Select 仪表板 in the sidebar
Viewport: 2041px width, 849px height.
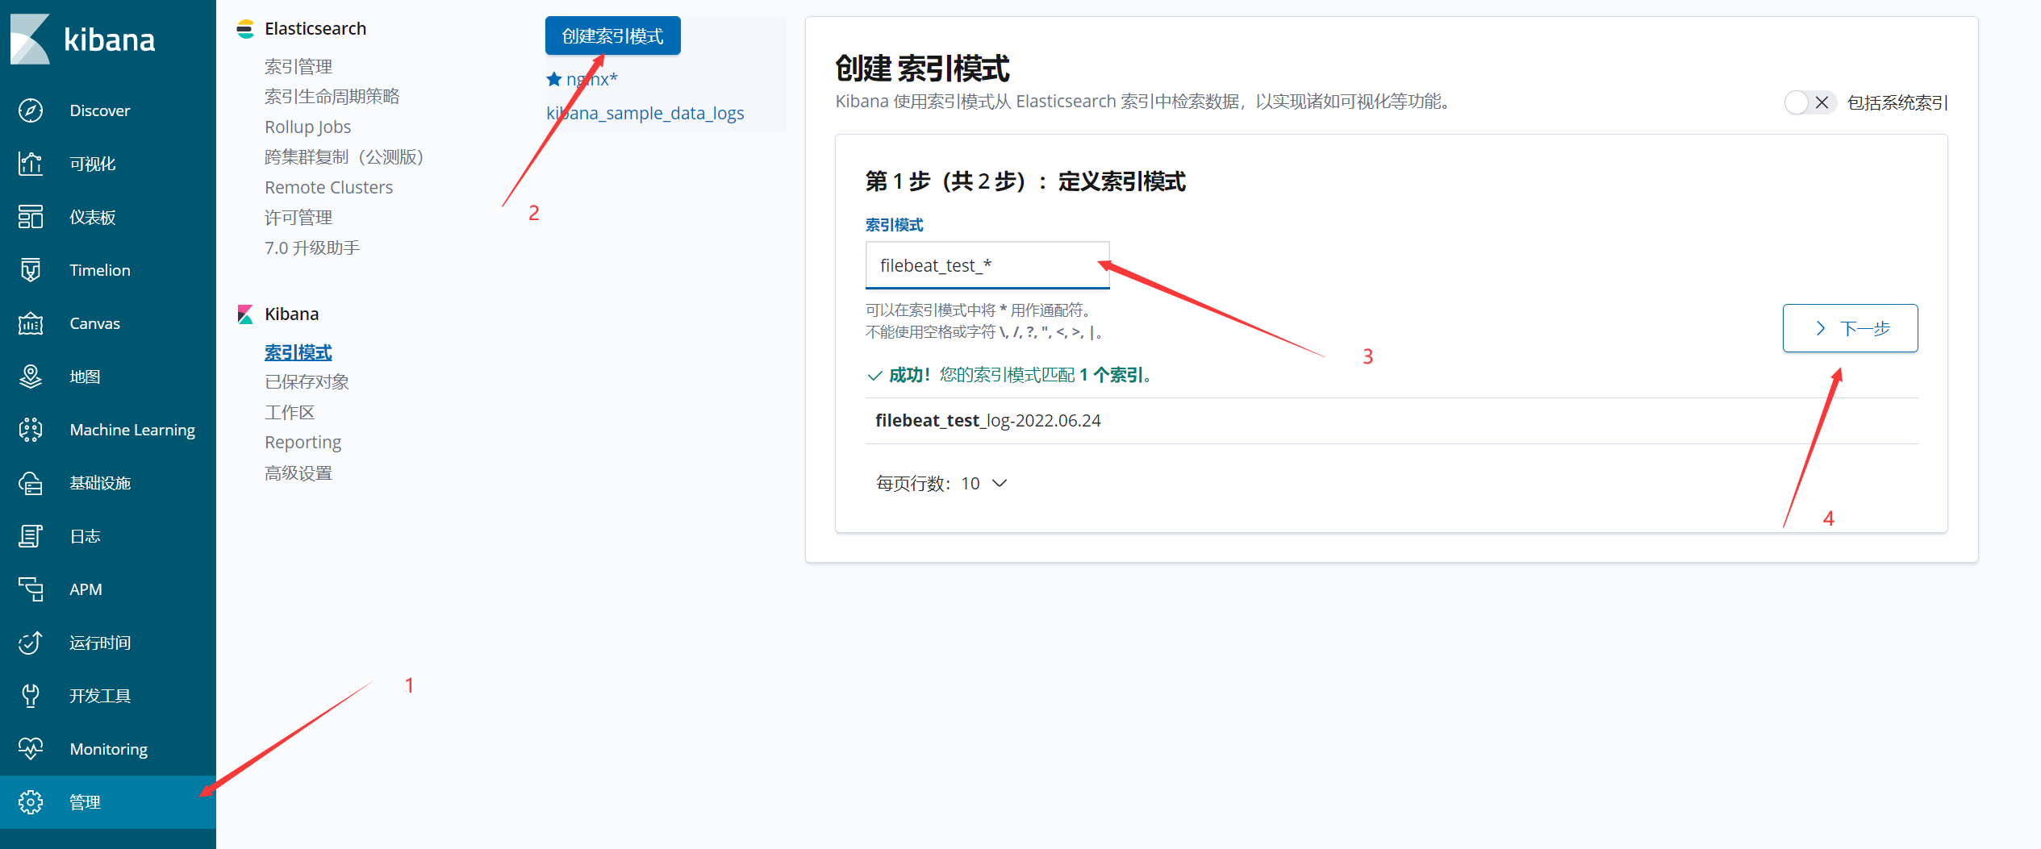tap(108, 217)
